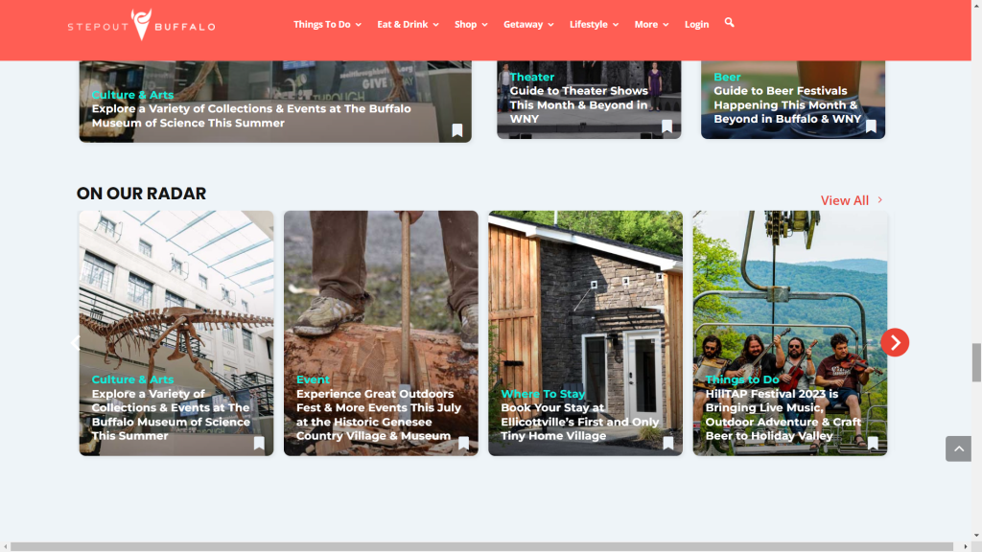The width and height of the screenshot is (982, 552).
Task: Open the Where To Stay category link
Action: [543, 394]
